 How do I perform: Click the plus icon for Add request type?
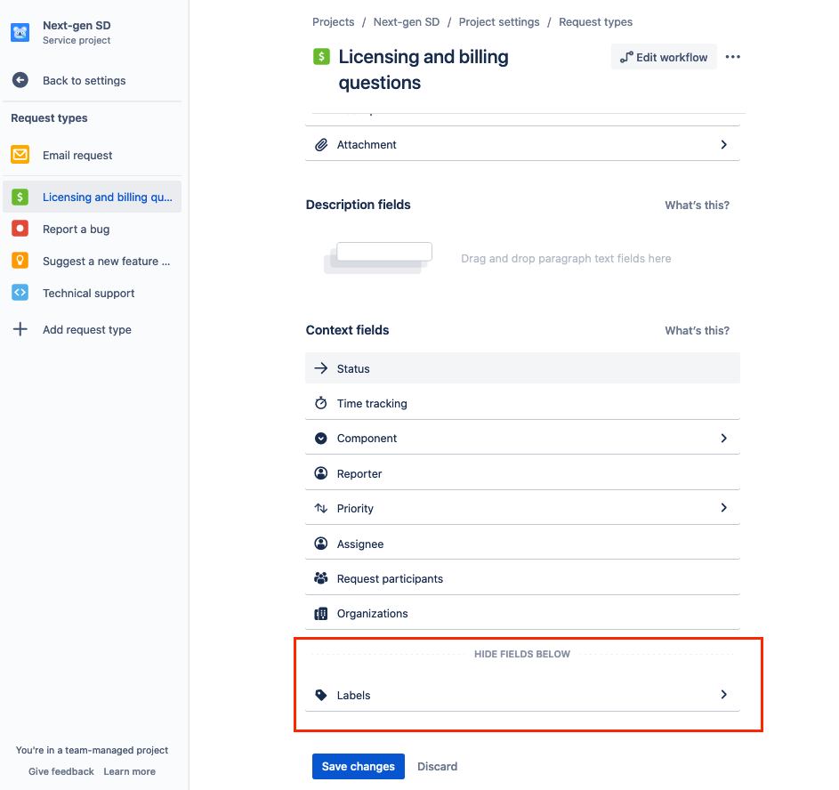point(20,329)
